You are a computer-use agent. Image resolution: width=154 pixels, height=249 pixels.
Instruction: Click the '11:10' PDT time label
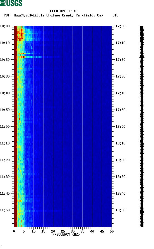point(5,143)
